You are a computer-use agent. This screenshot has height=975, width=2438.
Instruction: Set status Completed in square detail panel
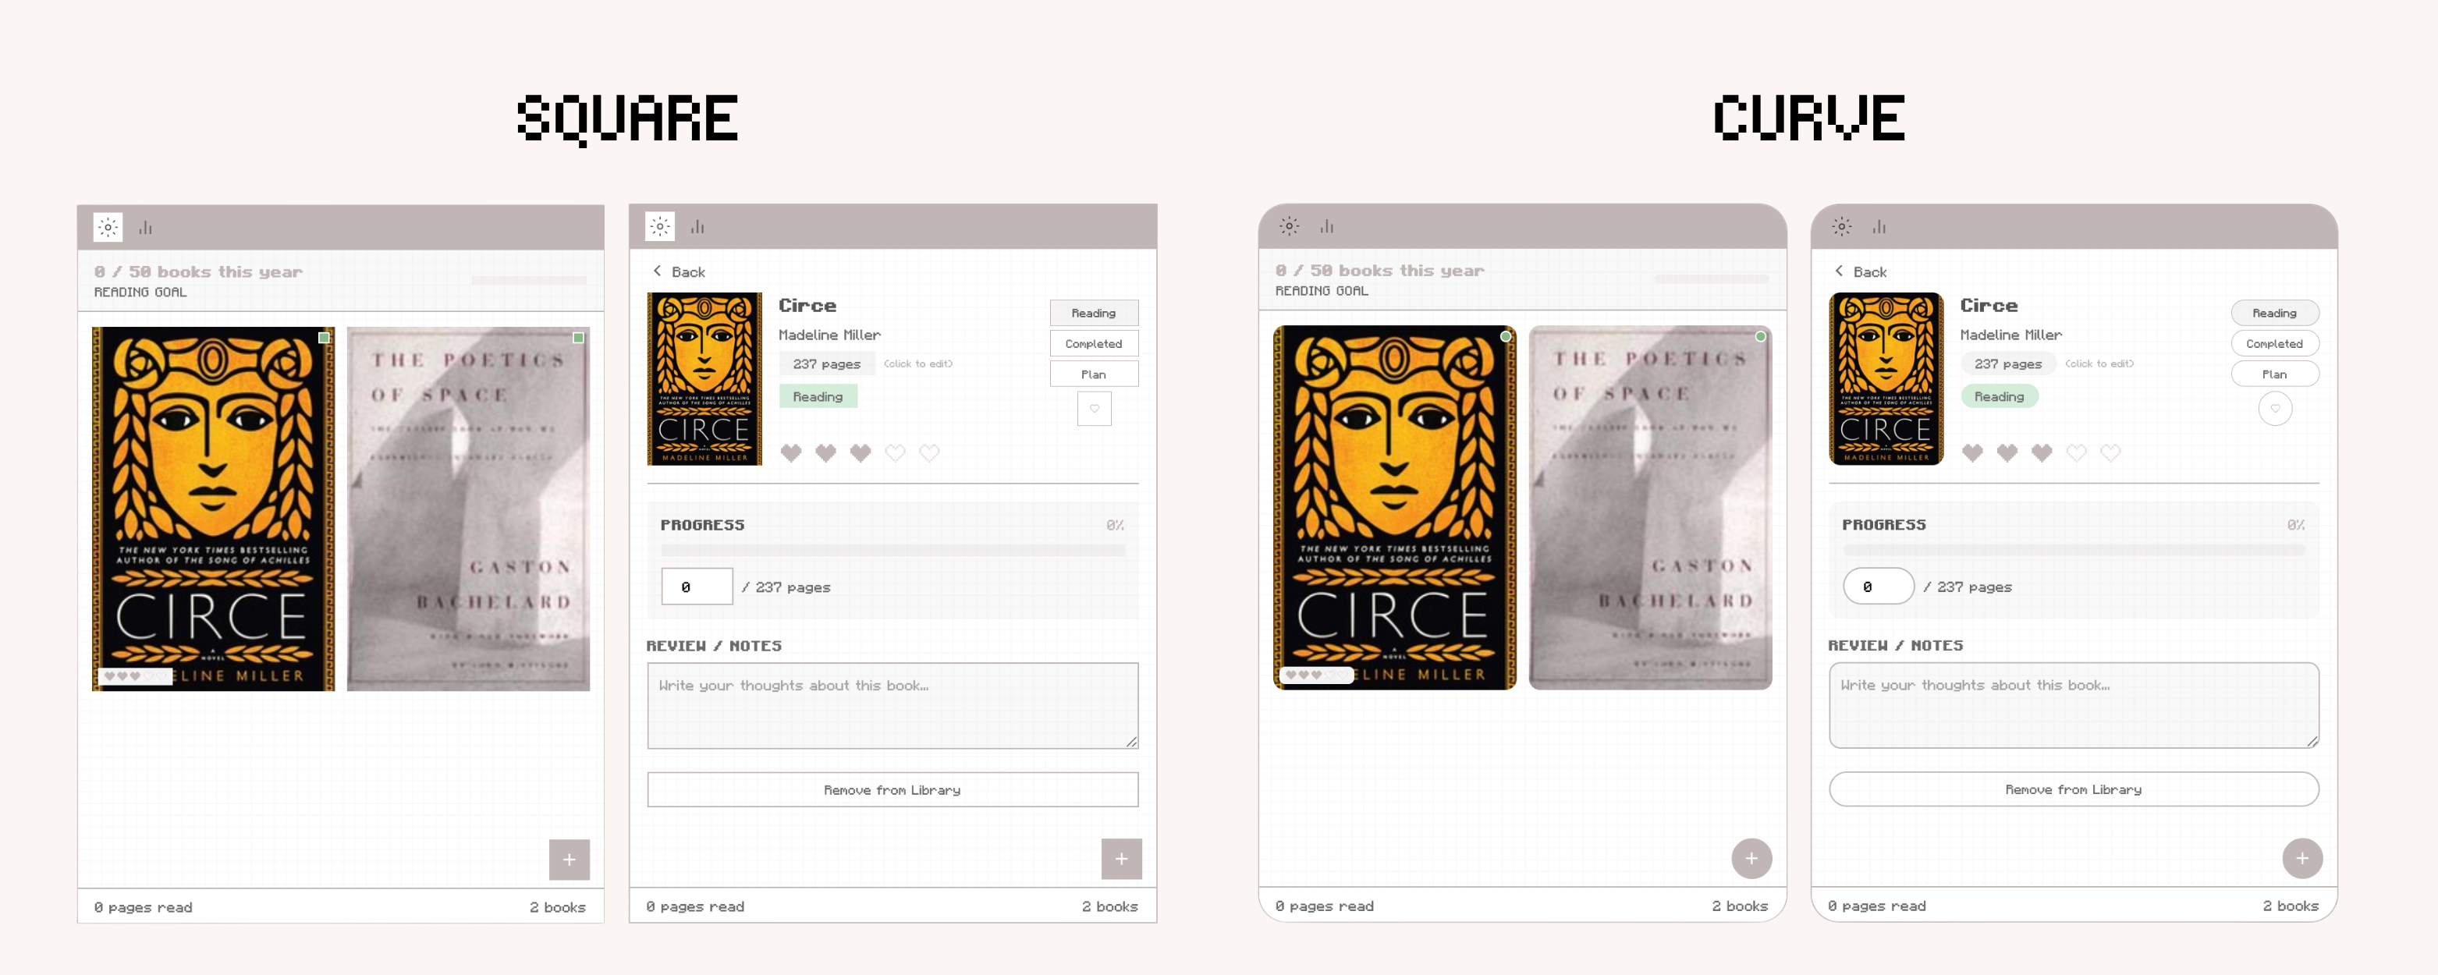click(1094, 344)
